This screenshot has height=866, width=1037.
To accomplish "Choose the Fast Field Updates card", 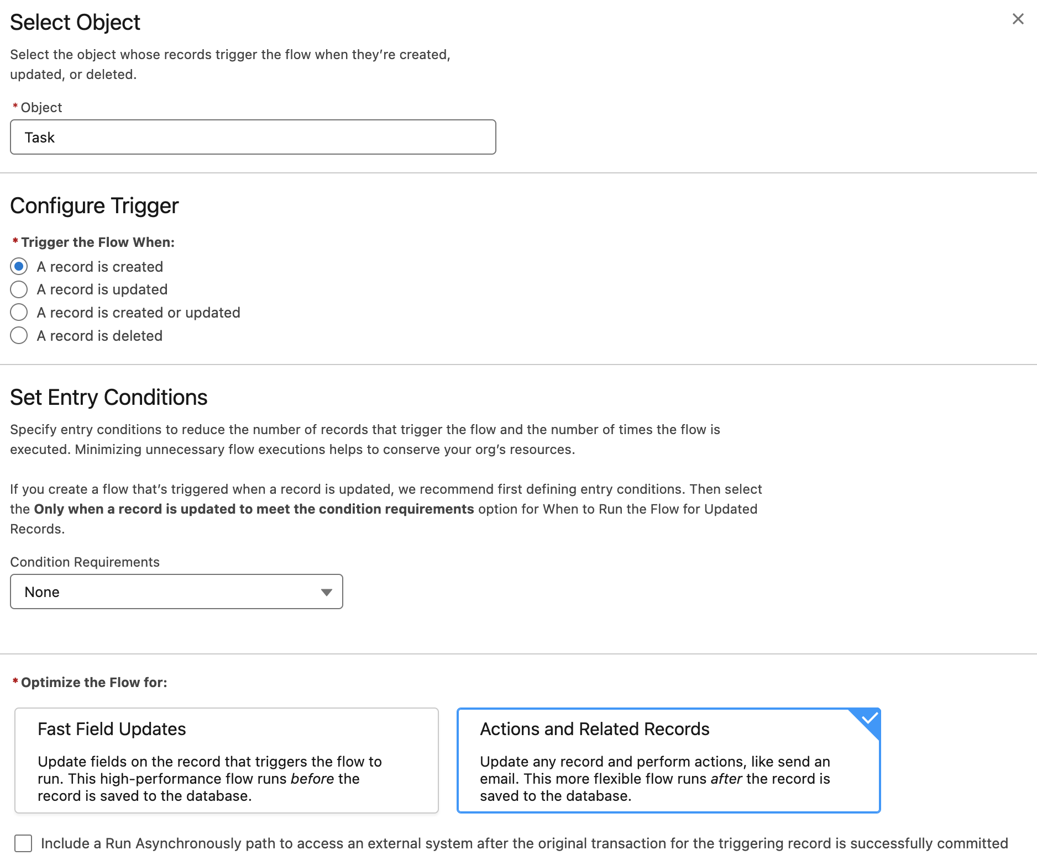I will coord(227,761).
